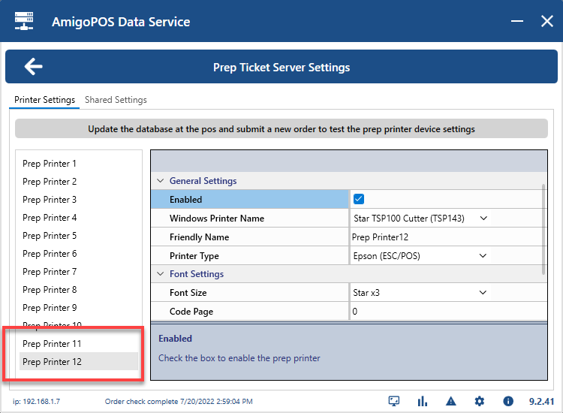The width and height of the screenshot is (563, 413).
Task: Collapse the General Settings section
Action: point(159,181)
